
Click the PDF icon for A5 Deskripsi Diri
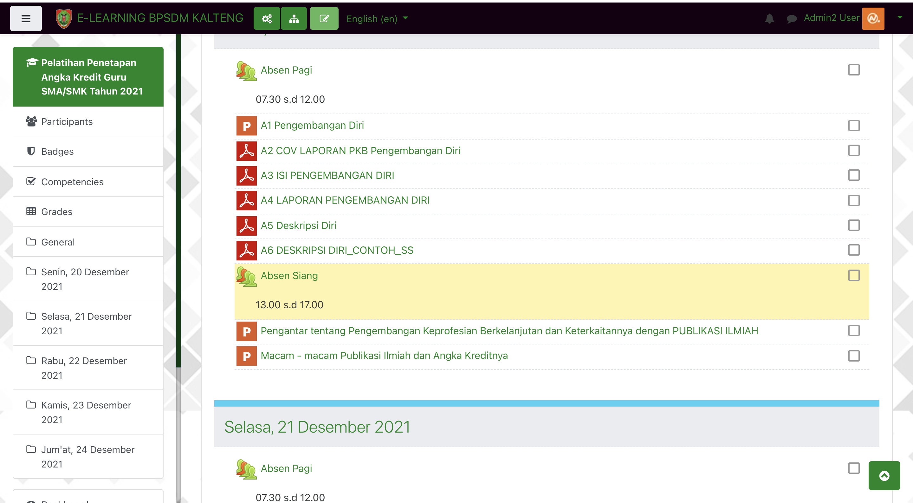(246, 225)
